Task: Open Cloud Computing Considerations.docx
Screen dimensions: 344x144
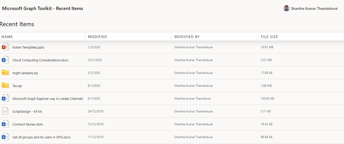Action: click(x=41, y=60)
